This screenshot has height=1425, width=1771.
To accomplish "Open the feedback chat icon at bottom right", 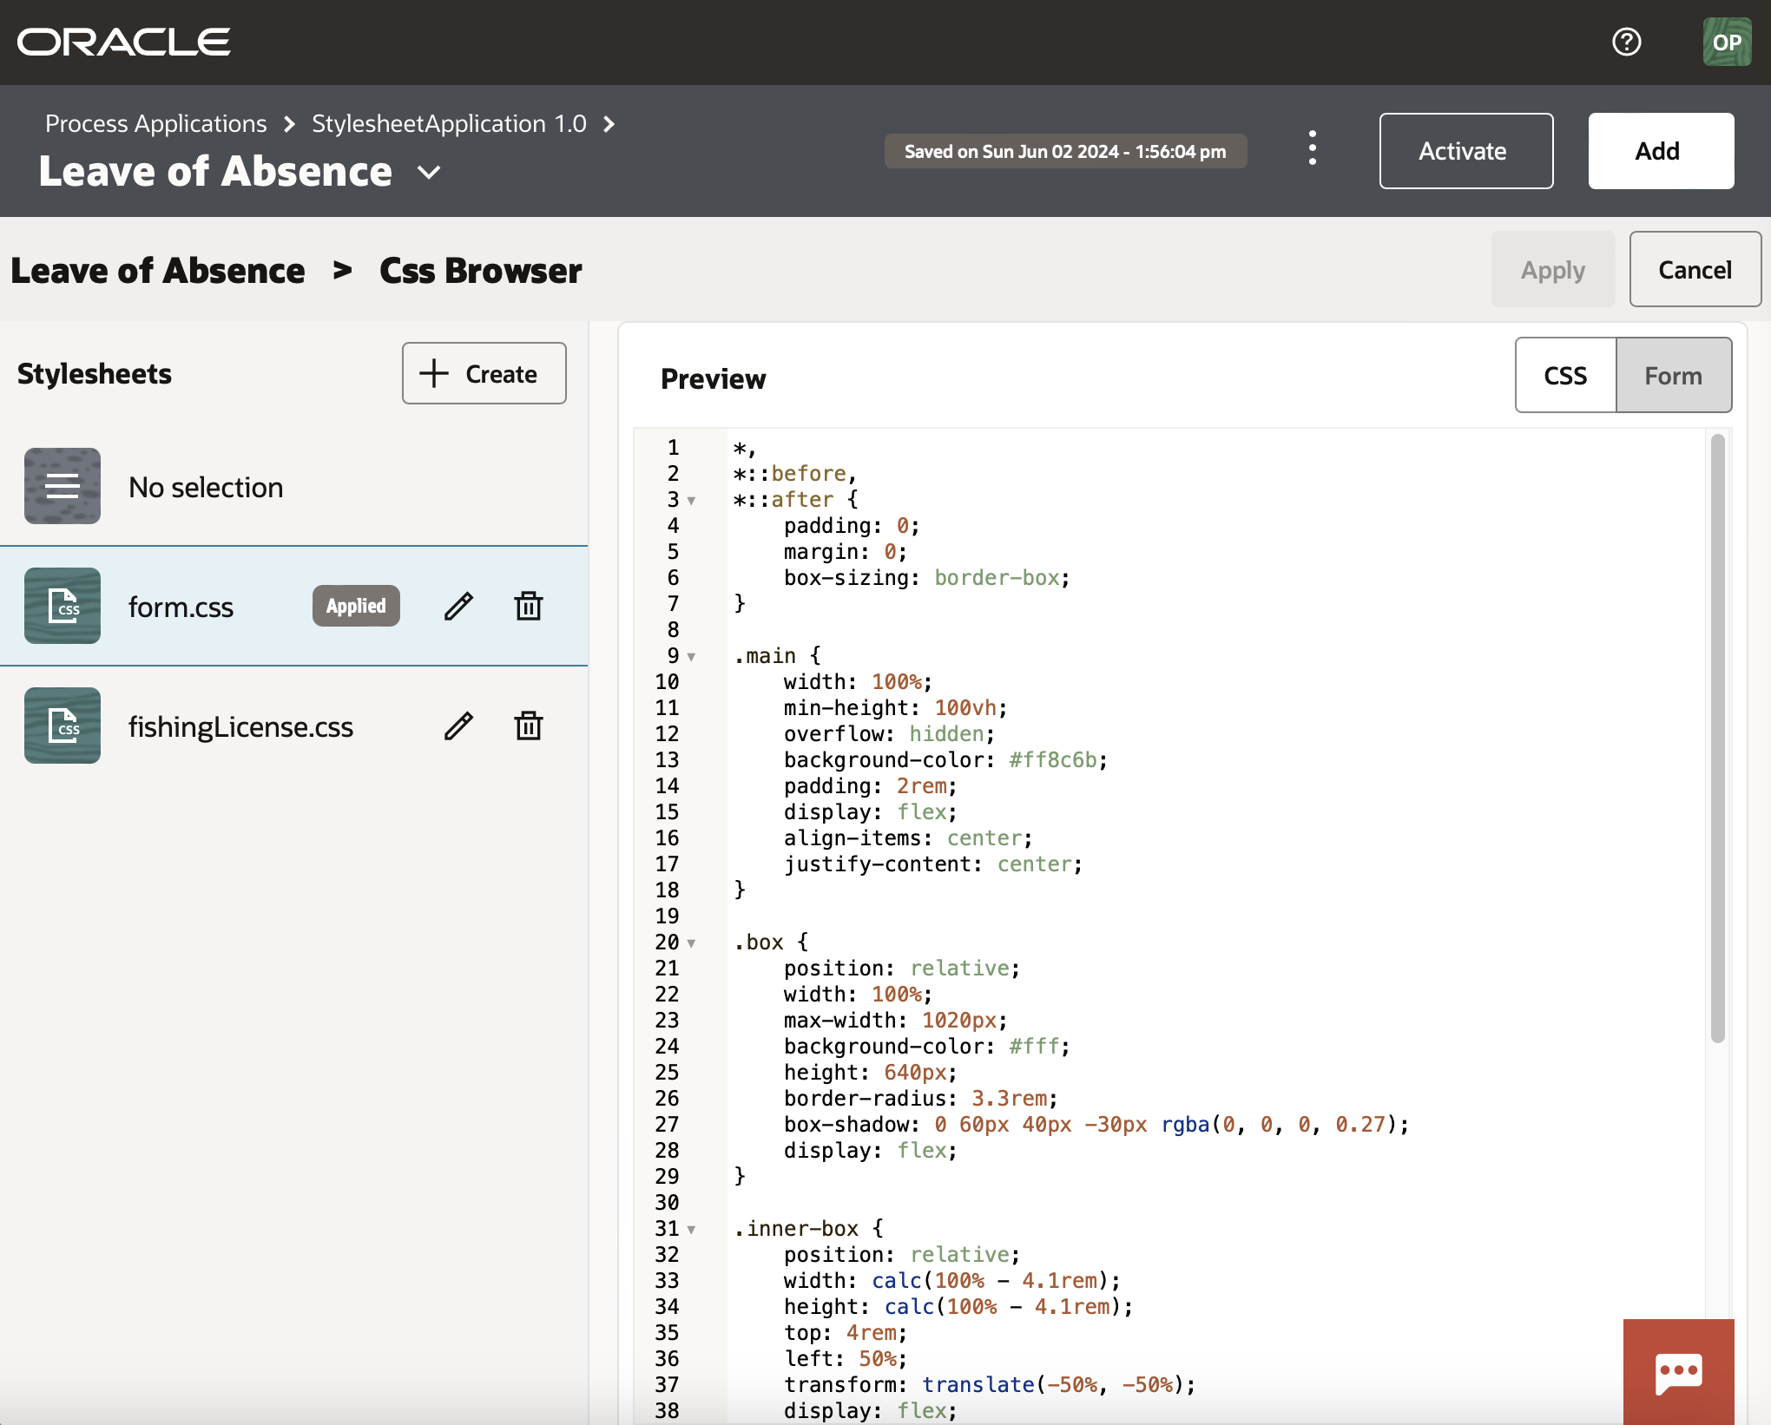I will coord(1678,1371).
